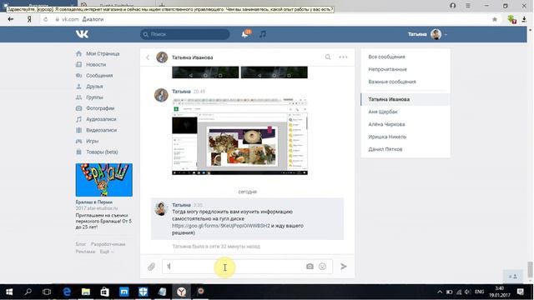Screen dimensions: 534x300
Task: Open the Ералаш ad banner image
Action: click(103, 180)
